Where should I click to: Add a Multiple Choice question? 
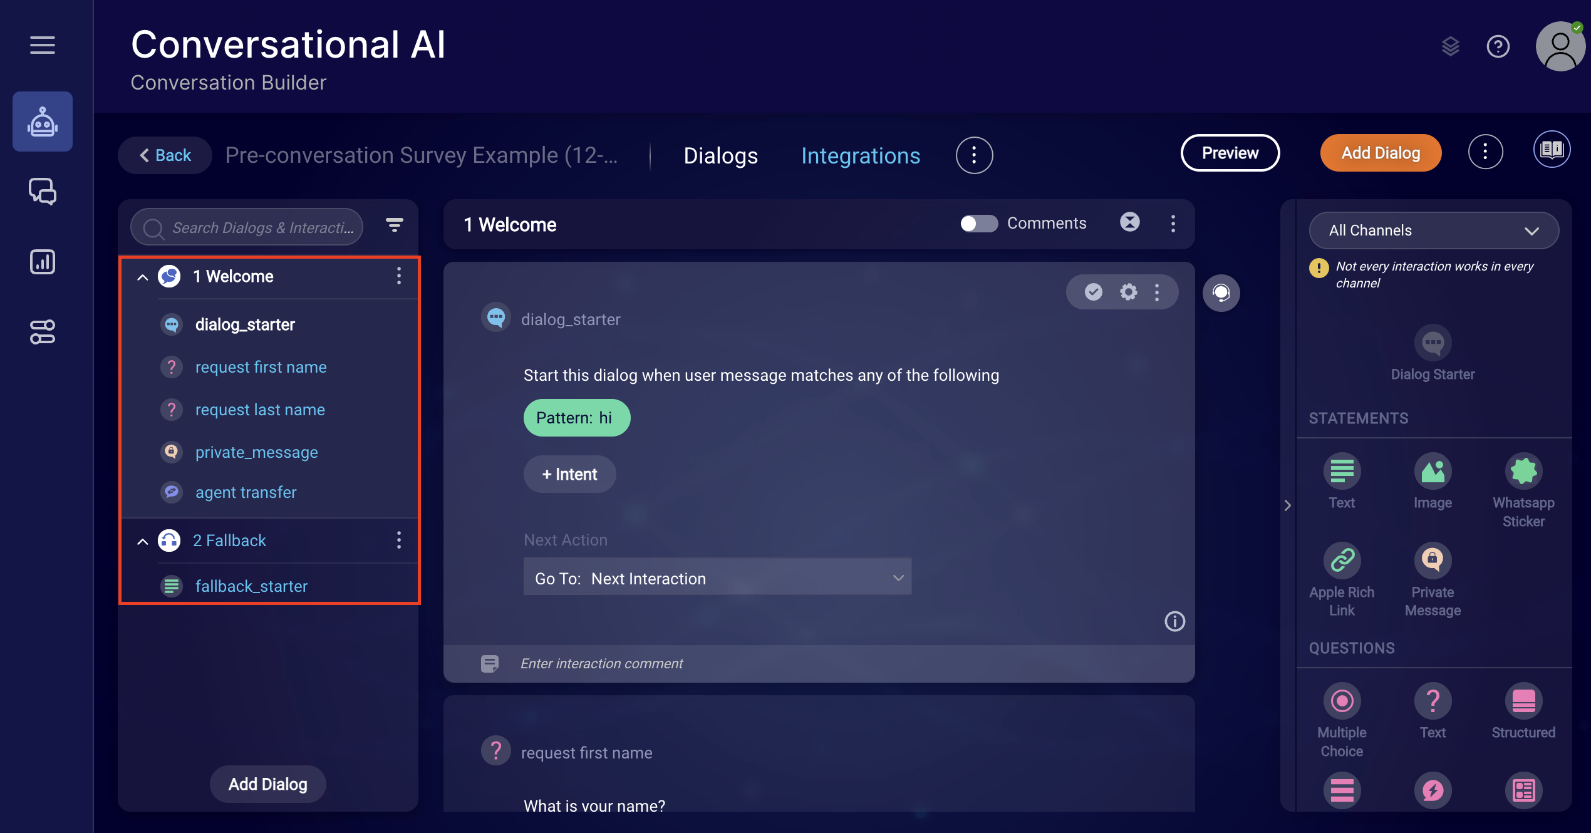1342,701
